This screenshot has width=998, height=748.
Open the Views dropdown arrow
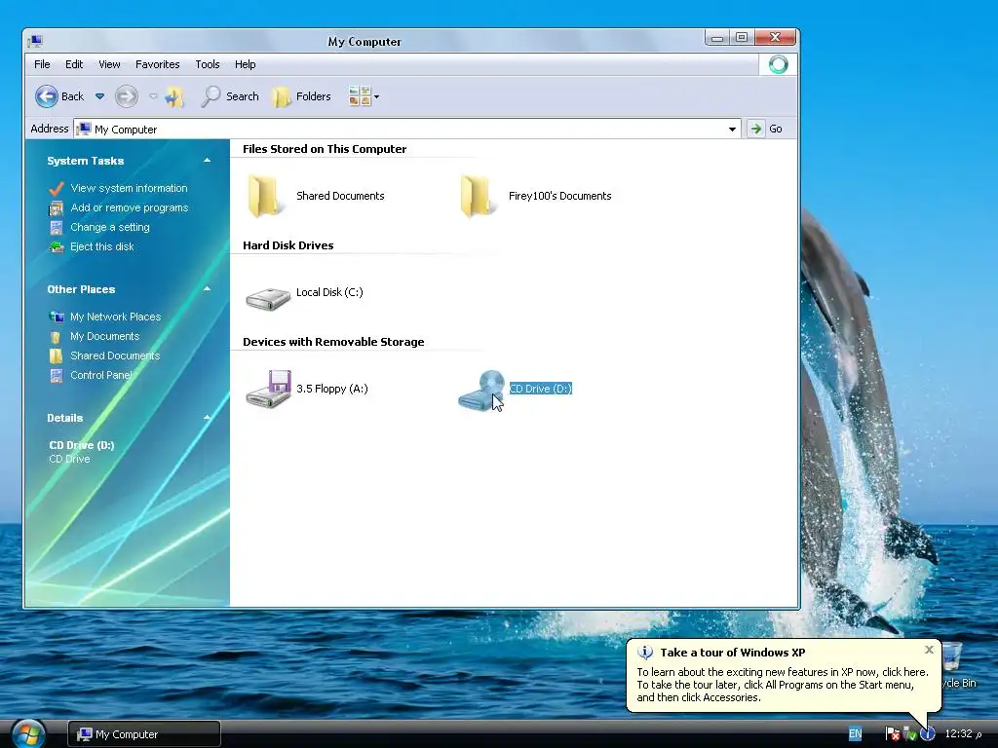(377, 96)
